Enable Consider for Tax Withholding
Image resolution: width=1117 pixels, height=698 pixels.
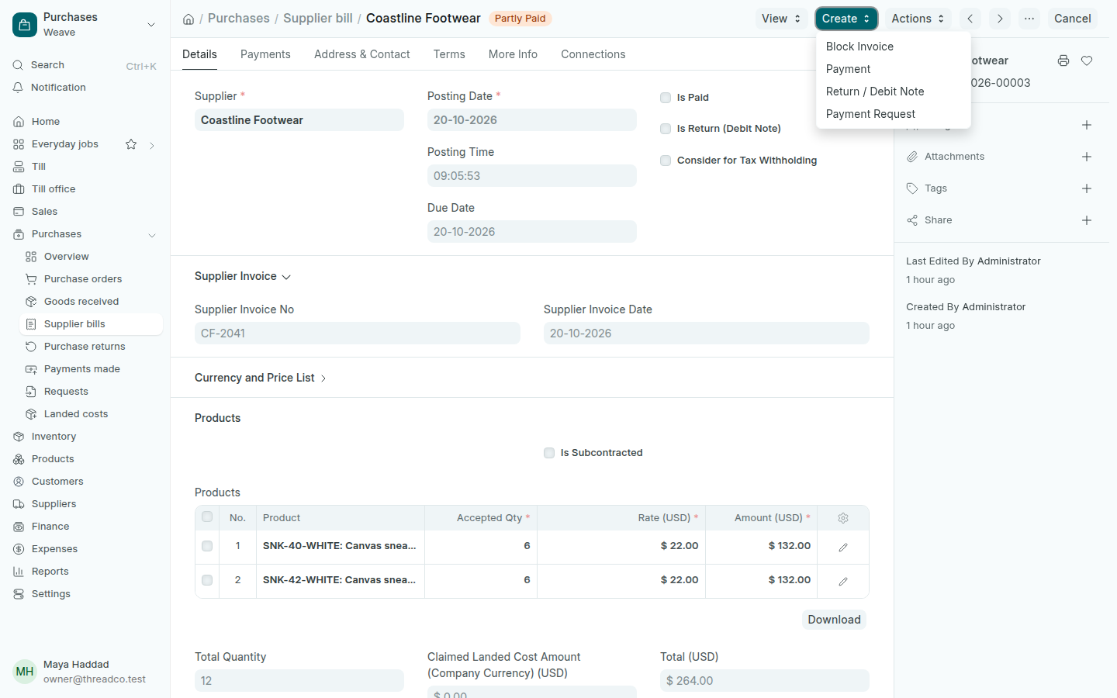point(666,161)
